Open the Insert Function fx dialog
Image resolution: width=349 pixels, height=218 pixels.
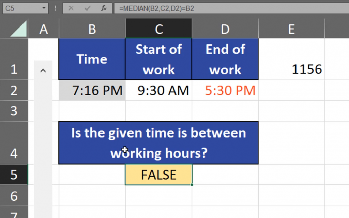(x=104, y=8)
